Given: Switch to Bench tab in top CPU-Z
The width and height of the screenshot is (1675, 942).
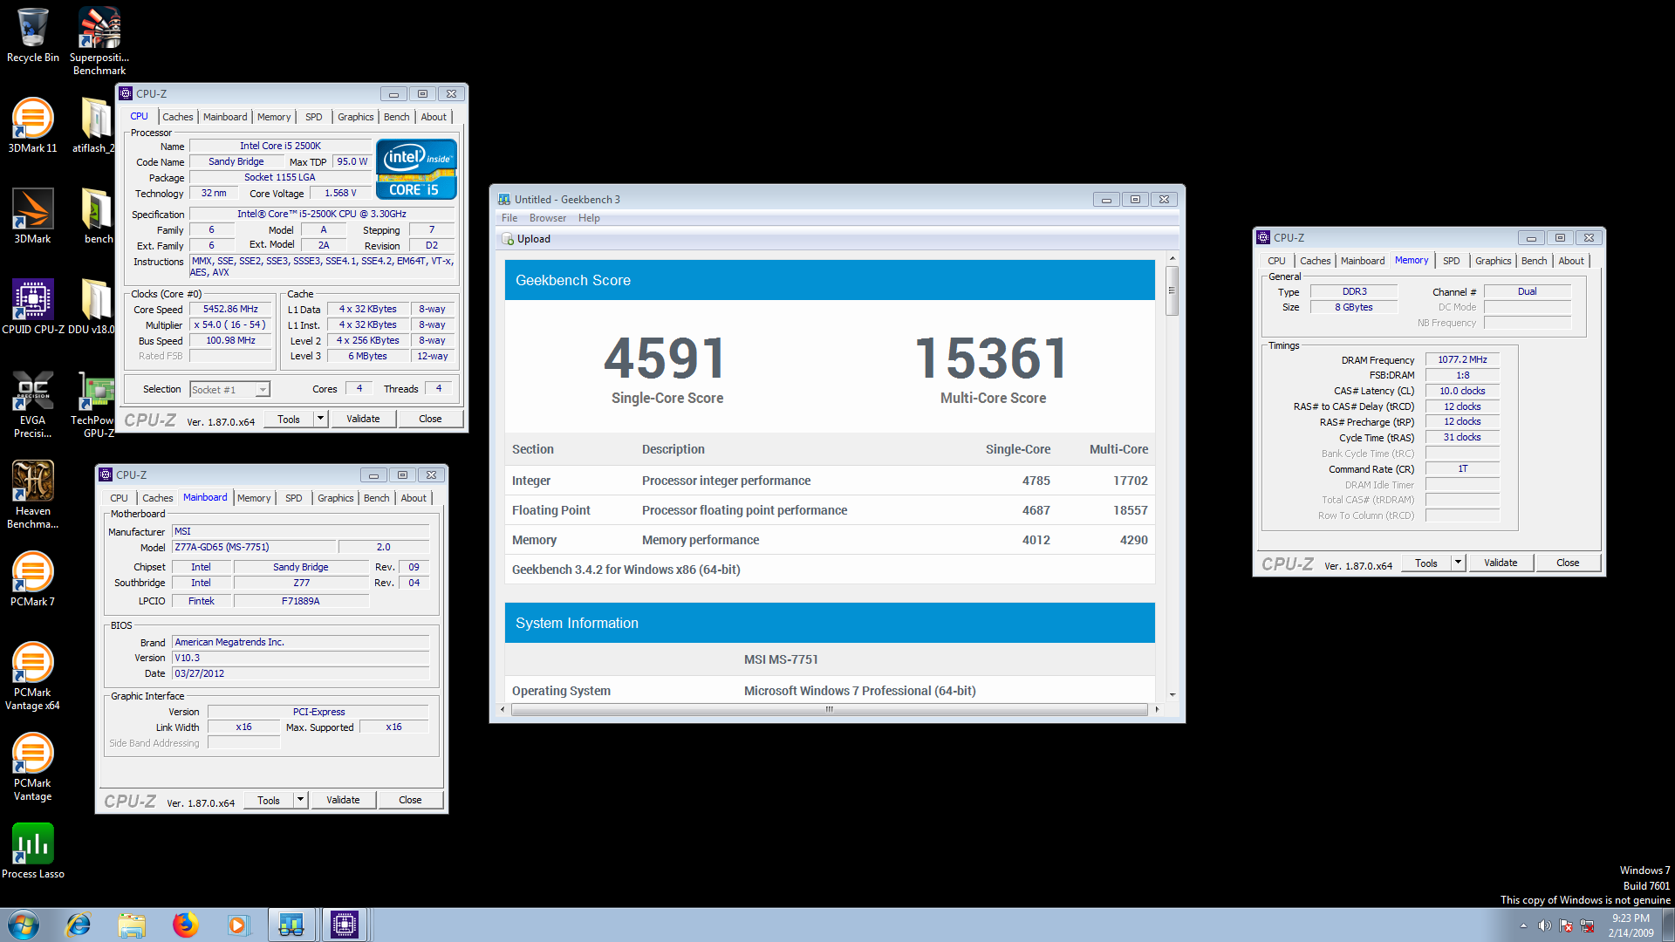Looking at the screenshot, I should click(x=396, y=117).
